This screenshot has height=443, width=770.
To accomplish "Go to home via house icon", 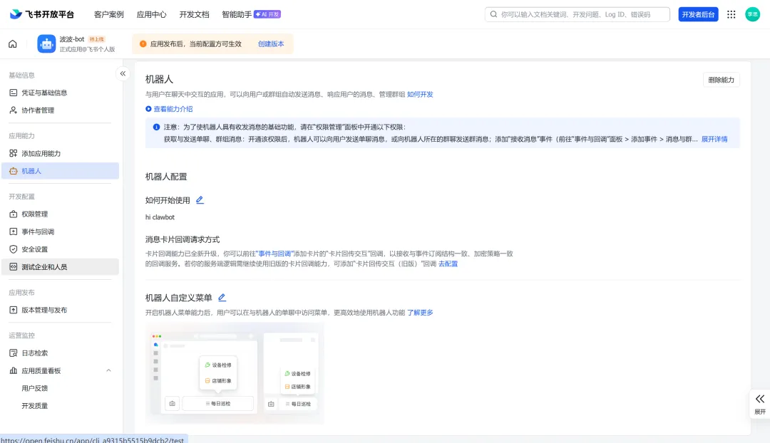I will [x=13, y=44].
